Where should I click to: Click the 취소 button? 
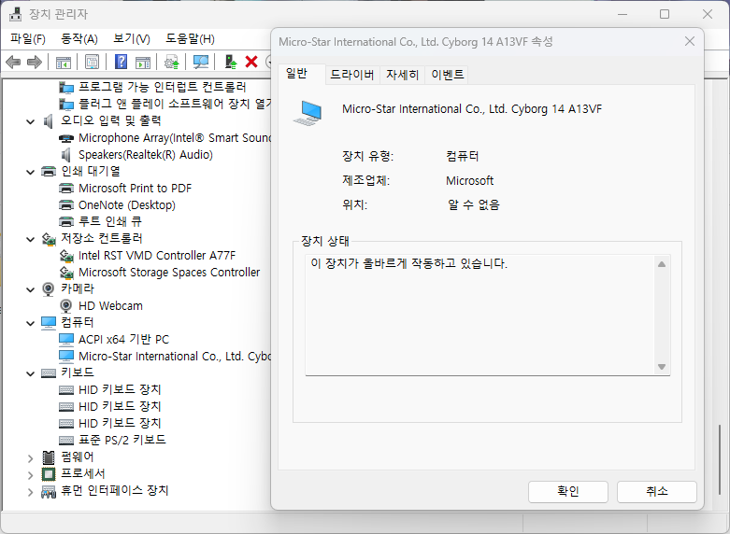657,492
